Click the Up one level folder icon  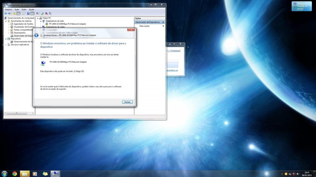click(14, 13)
